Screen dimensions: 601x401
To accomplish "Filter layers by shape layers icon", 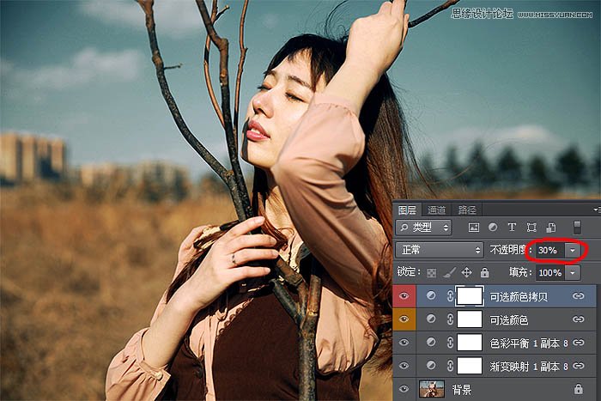I will [x=531, y=228].
